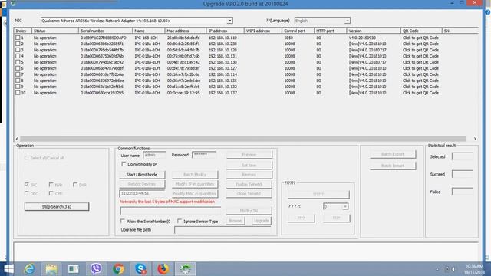Tick checkbox for device row 10
The height and width of the screenshot is (276, 491).
tap(18, 93)
